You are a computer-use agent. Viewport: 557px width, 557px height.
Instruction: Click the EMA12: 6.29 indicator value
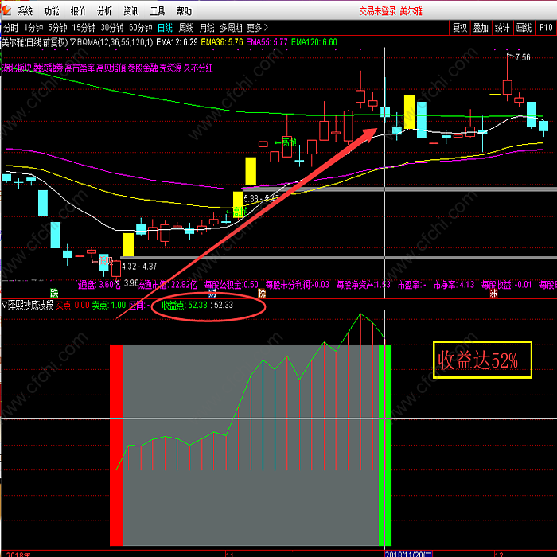[x=177, y=42]
